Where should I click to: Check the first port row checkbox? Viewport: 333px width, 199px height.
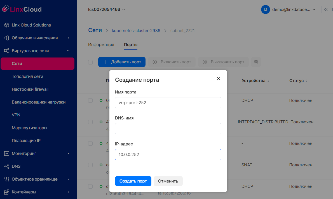(x=90, y=100)
